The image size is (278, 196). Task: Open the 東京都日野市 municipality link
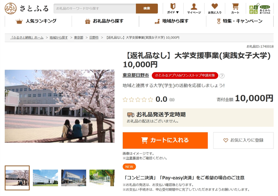pyautogui.click(x=136, y=75)
